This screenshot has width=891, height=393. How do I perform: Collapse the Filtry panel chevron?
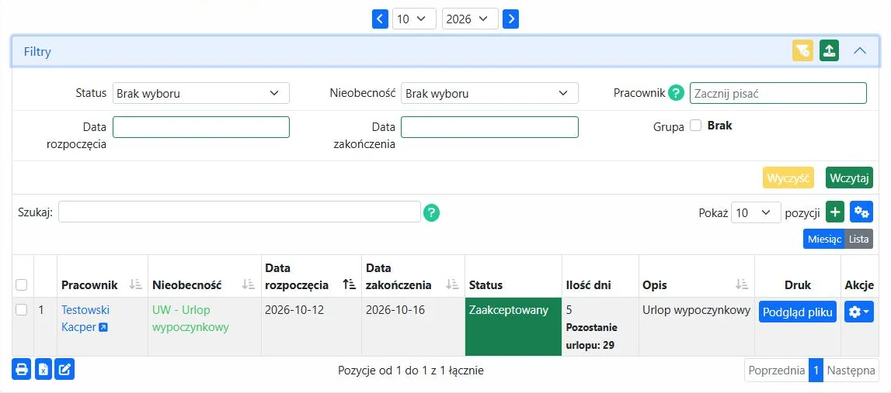[x=860, y=51]
